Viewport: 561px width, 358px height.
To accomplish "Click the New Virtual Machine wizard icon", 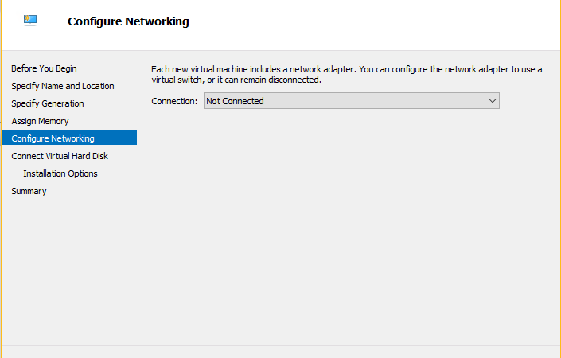I will 30,20.
